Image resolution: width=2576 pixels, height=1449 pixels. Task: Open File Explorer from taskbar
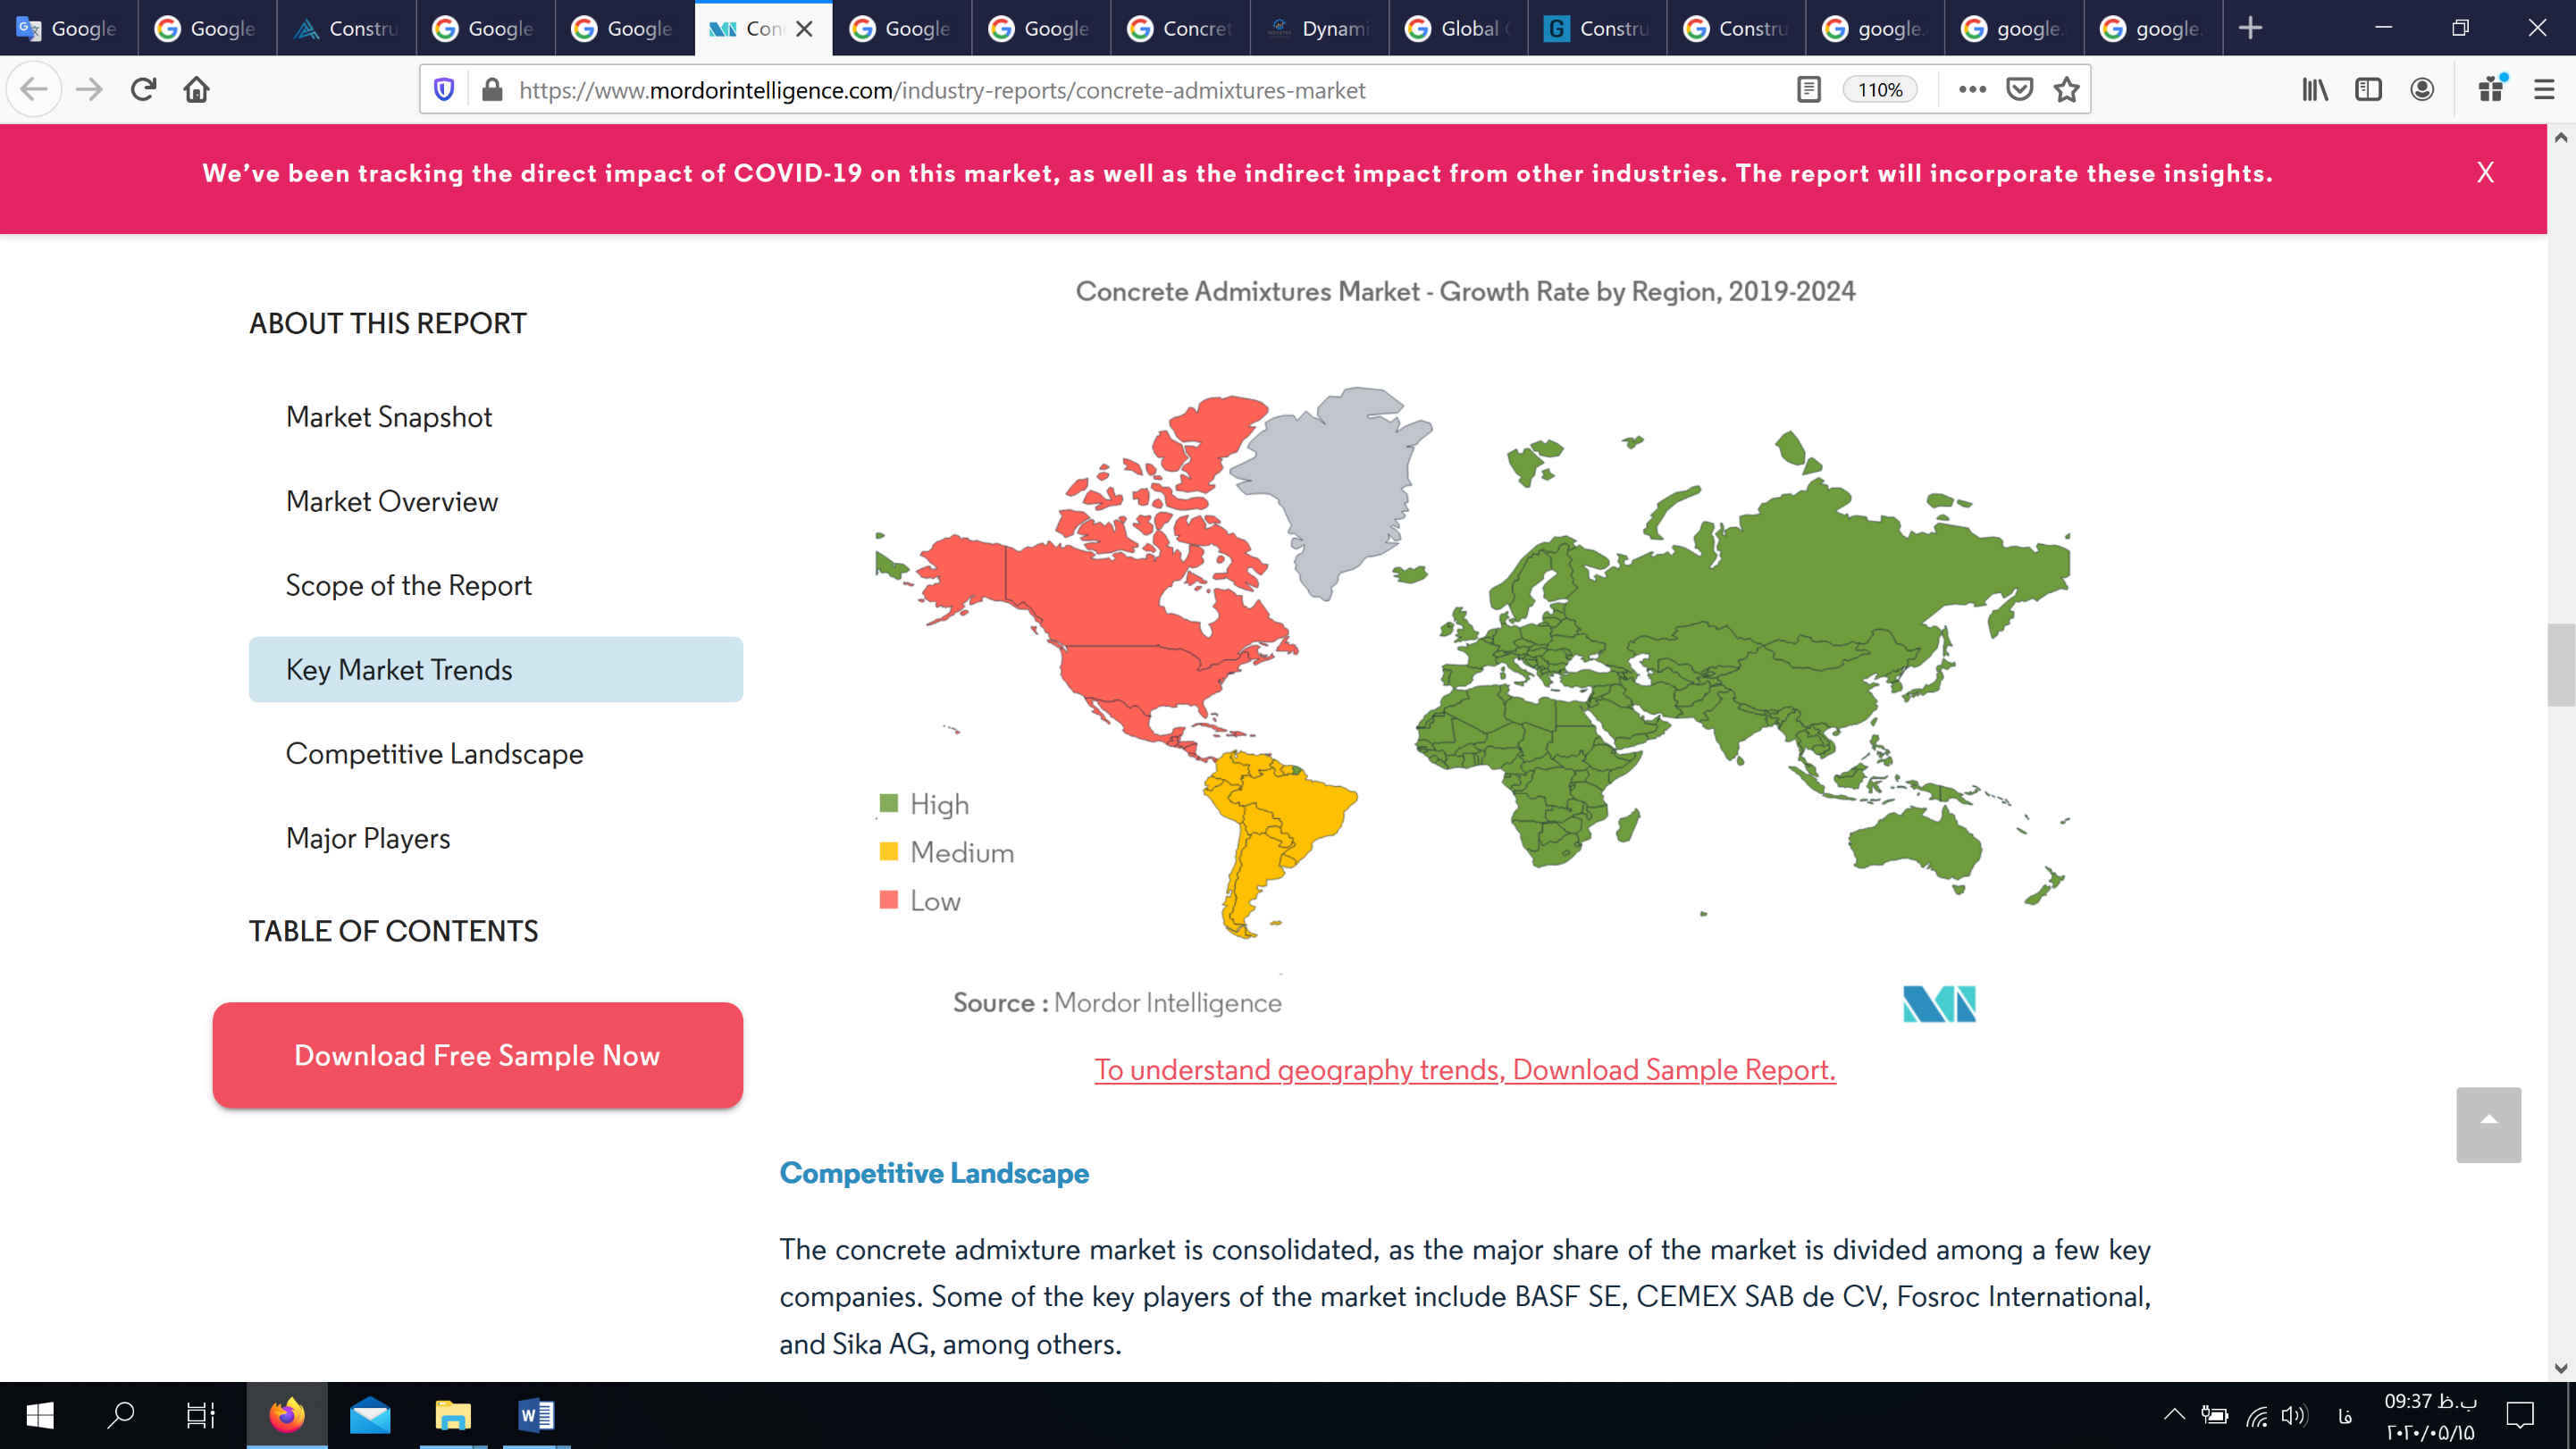click(x=453, y=1415)
